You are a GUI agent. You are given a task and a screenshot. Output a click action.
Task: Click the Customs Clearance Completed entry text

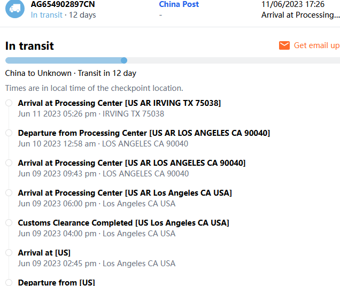click(123, 223)
